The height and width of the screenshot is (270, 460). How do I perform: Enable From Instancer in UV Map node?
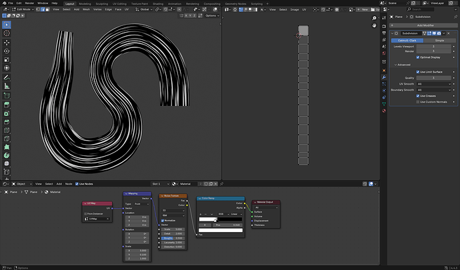pos(85,214)
